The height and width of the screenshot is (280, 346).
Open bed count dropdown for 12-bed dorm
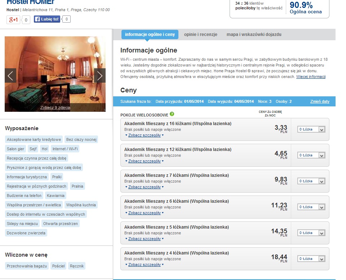pos(311,155)
